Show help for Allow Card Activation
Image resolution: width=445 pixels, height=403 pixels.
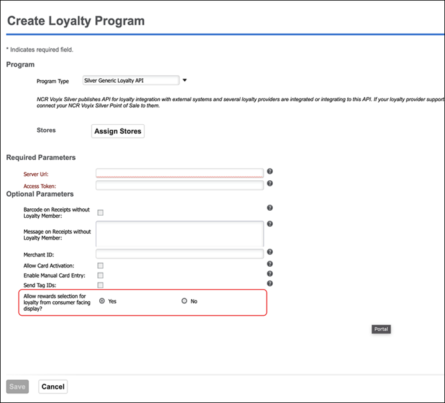(270, 264)
